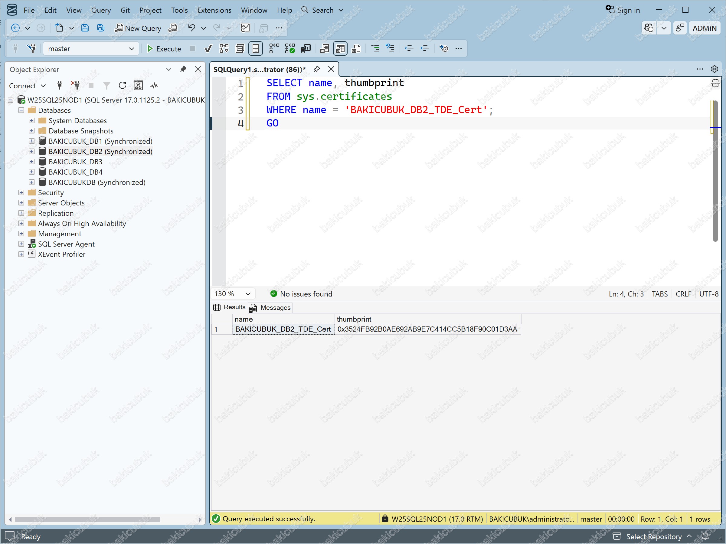This screenshot has height=544, width=726.
Task: Click the Execute button
Action: pyautogui.click(x=164, y=49)
